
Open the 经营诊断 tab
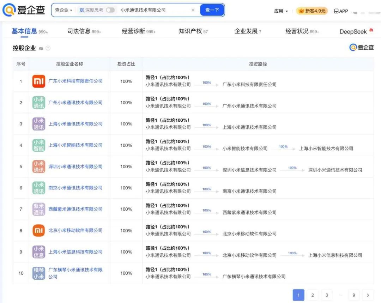[139, 31]
